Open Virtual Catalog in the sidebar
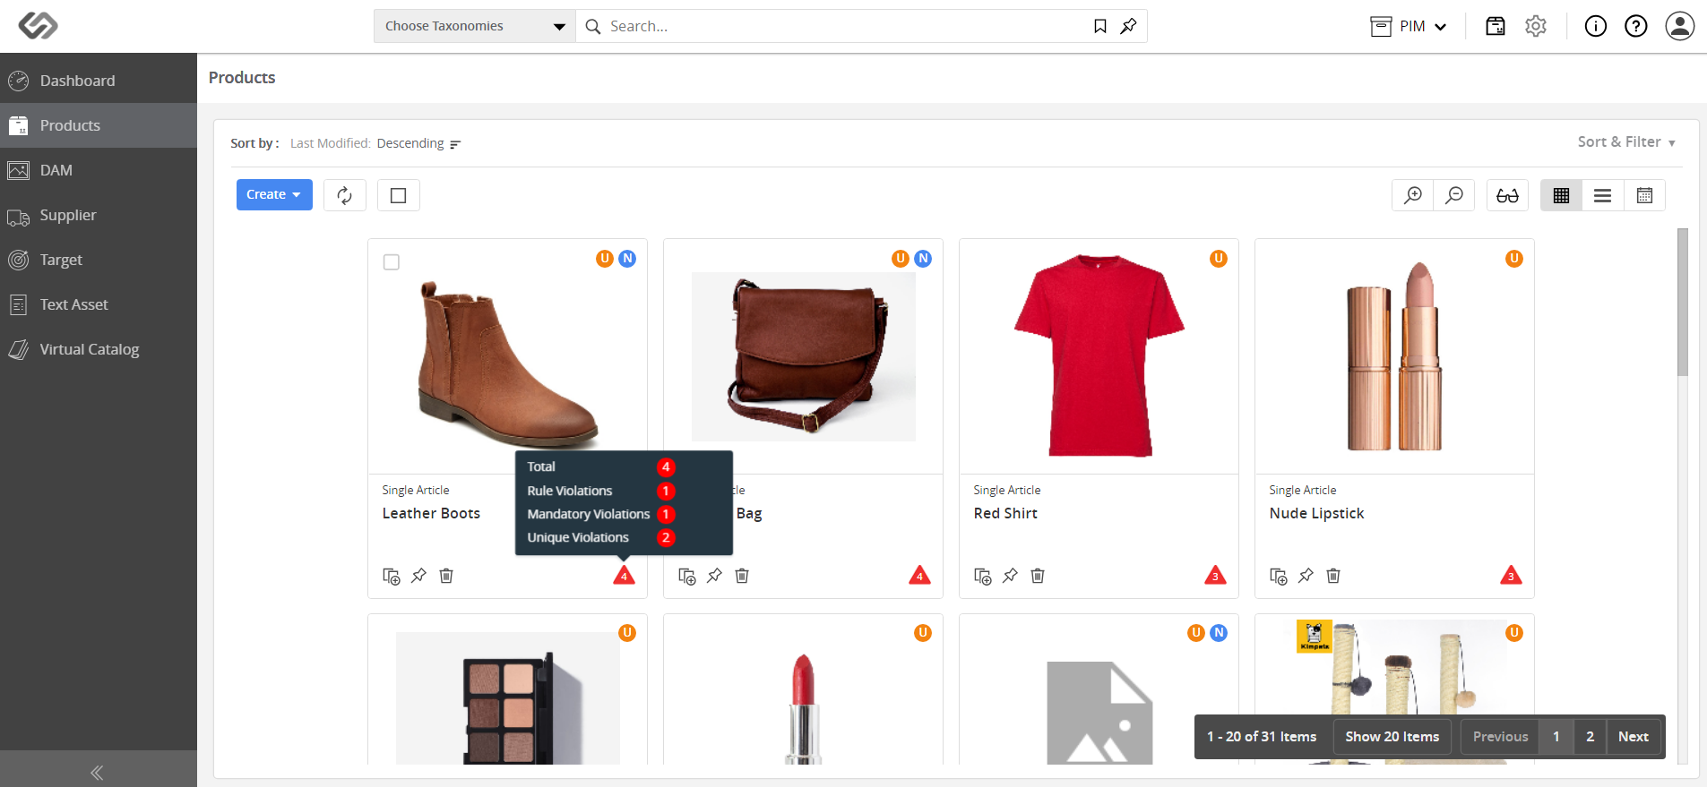The height and width of the screenshot is (787, 1707). (x=99, y=349)
